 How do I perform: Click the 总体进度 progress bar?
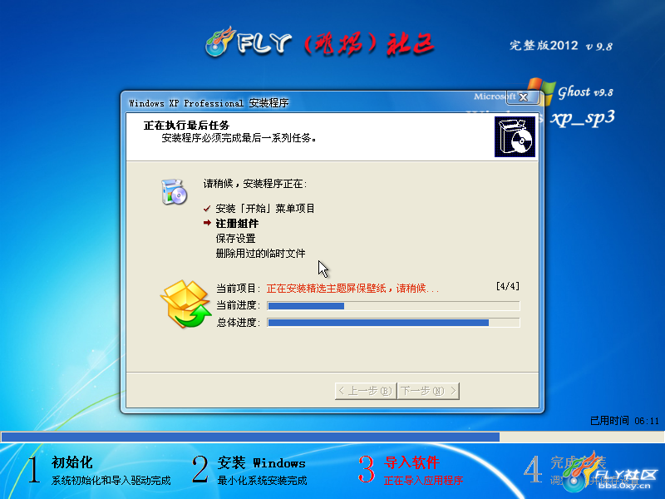[393, 323]
